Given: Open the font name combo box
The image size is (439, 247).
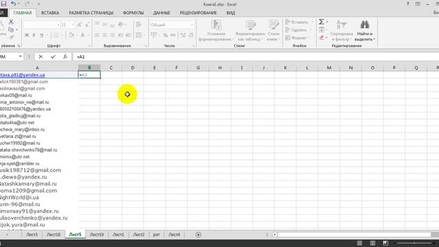Looking at the screenshot, I should tap(42, 25).
